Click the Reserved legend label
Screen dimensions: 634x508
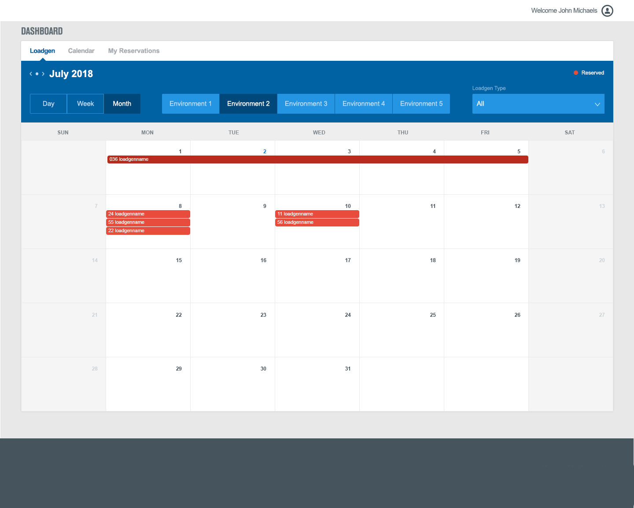pos(593,73)
